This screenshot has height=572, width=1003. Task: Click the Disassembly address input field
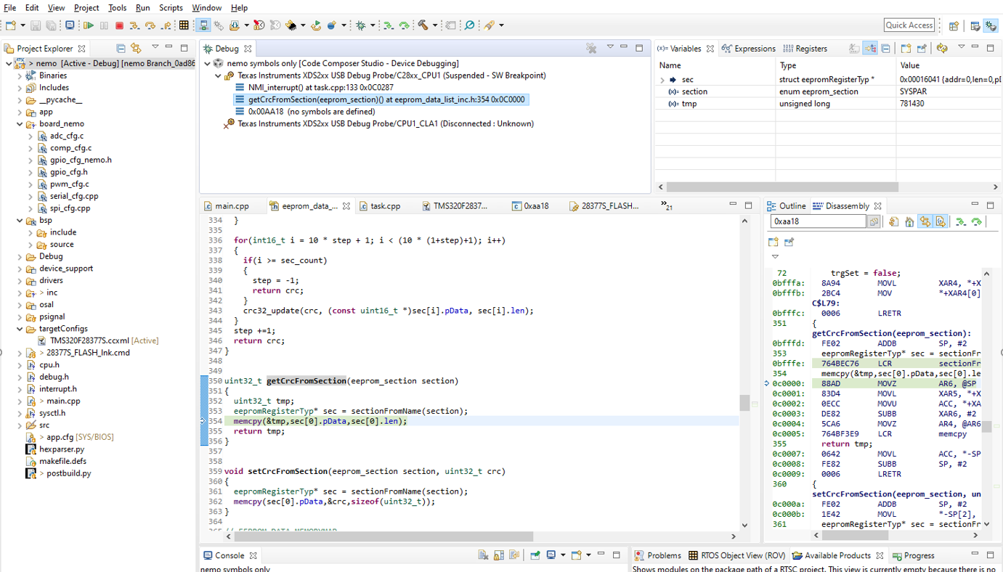819,221
